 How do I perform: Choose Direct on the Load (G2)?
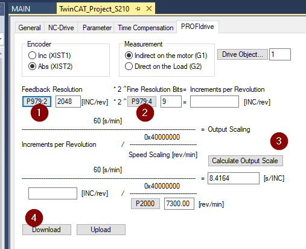pyautogui.click(x=129, y=66)
